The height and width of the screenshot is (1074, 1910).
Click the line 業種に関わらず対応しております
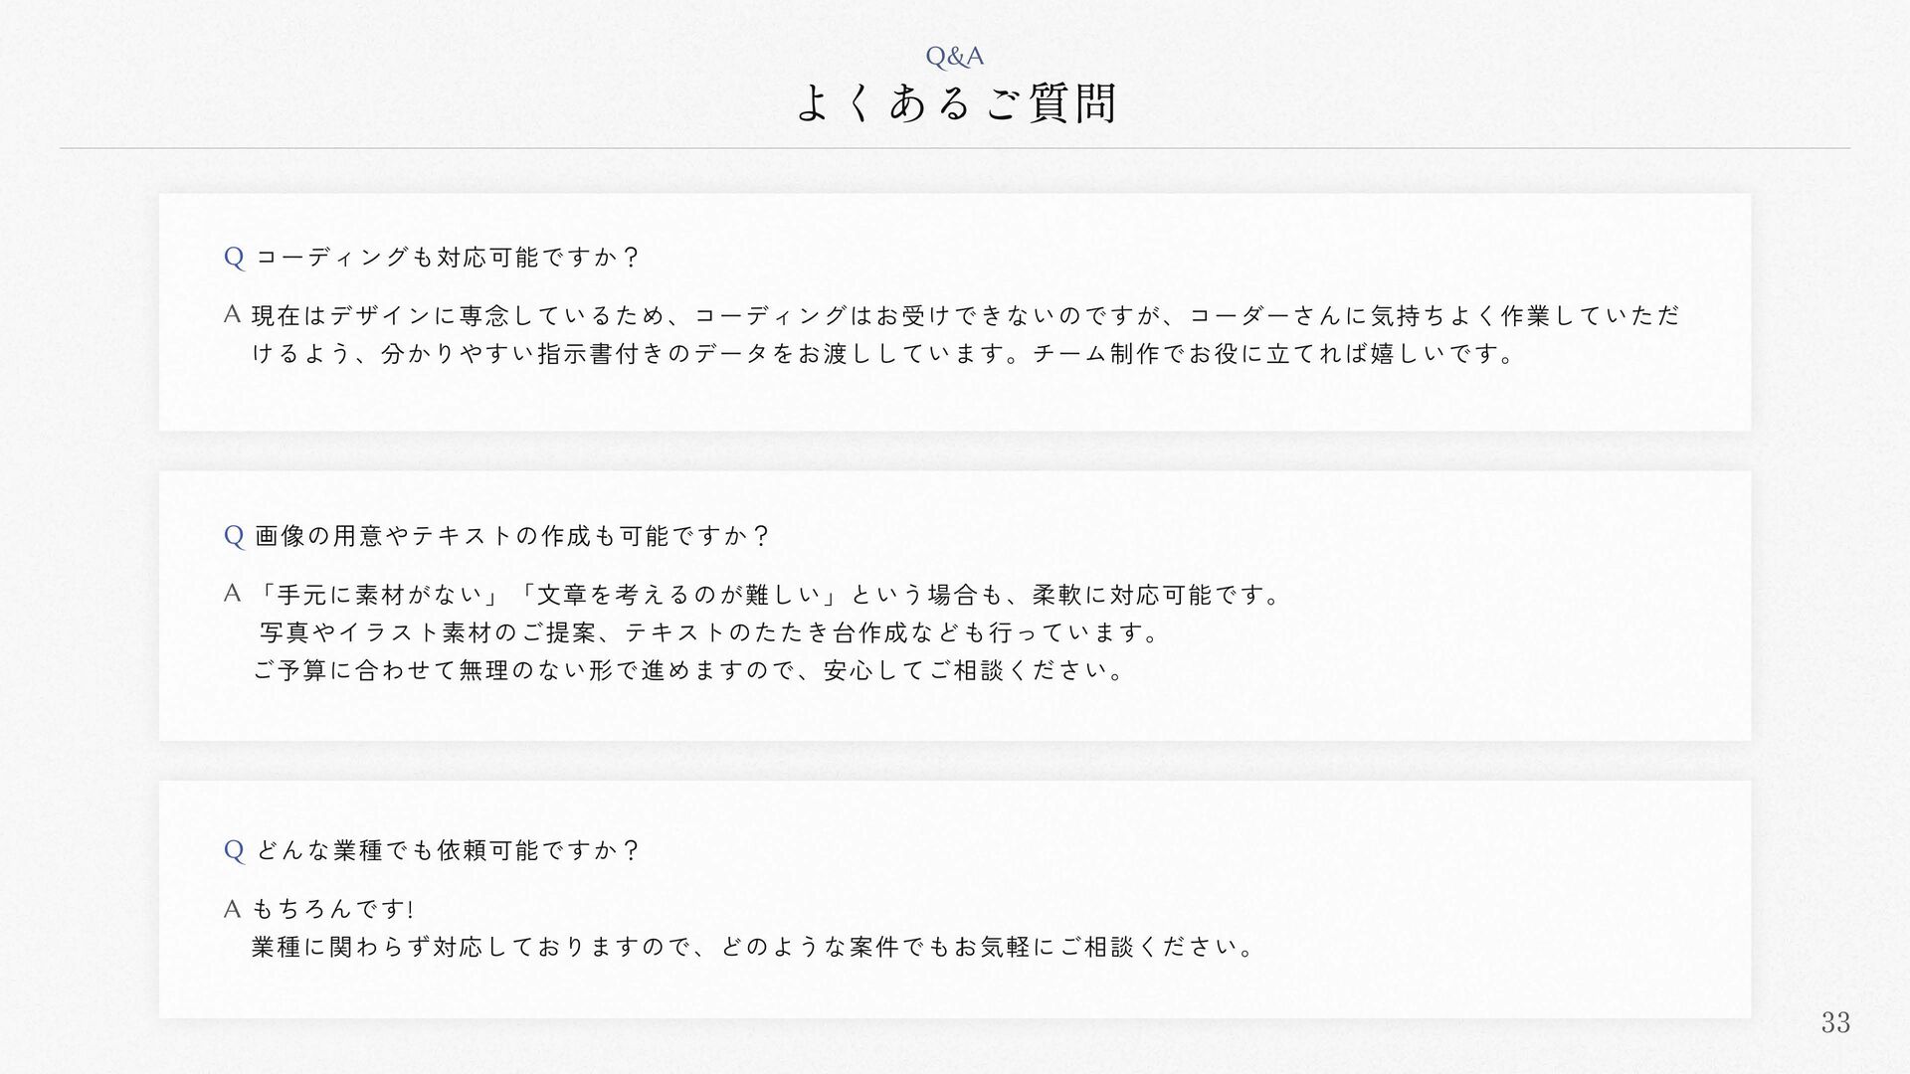pos(754,946)
